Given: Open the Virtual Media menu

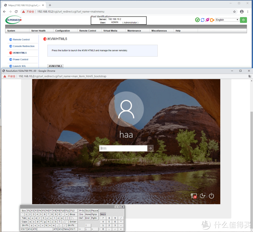Looking at the screenshot, I should [110, 31].
